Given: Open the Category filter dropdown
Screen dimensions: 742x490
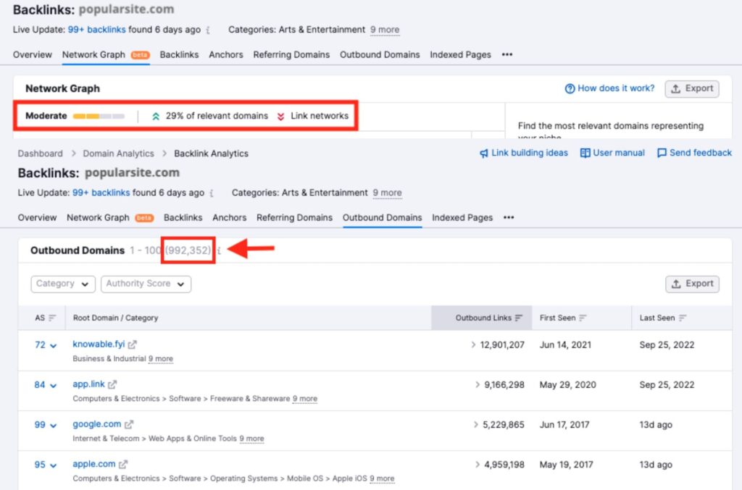Looking at the screenshot, I should (62, 284).
